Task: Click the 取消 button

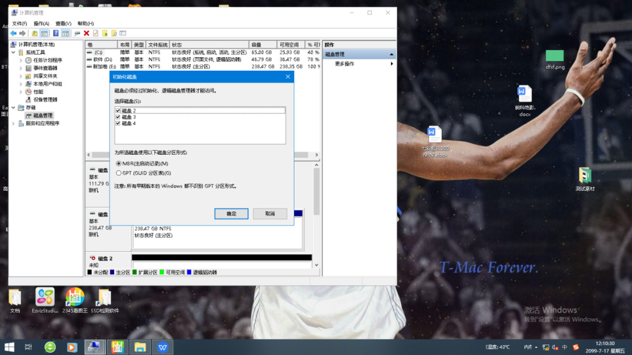Action: (270, 214)
